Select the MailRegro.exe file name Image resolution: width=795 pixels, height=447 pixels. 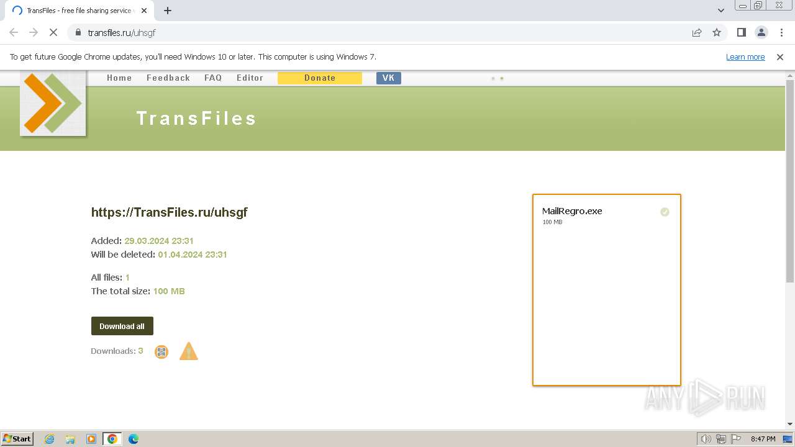tap(572, 211)
